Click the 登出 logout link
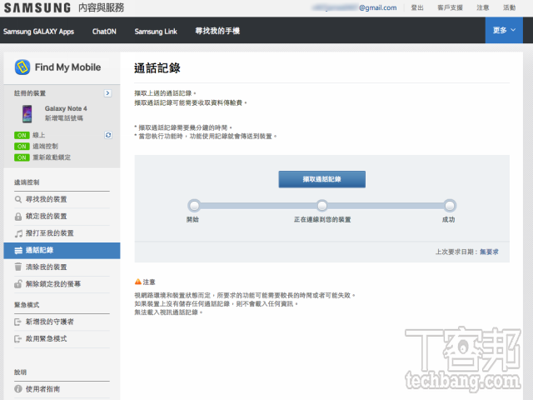 pos(417,7)
